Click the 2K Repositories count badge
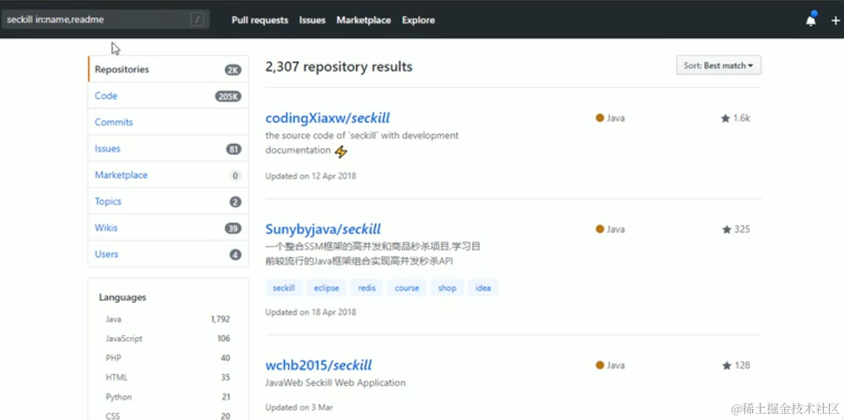 (233, 70)
